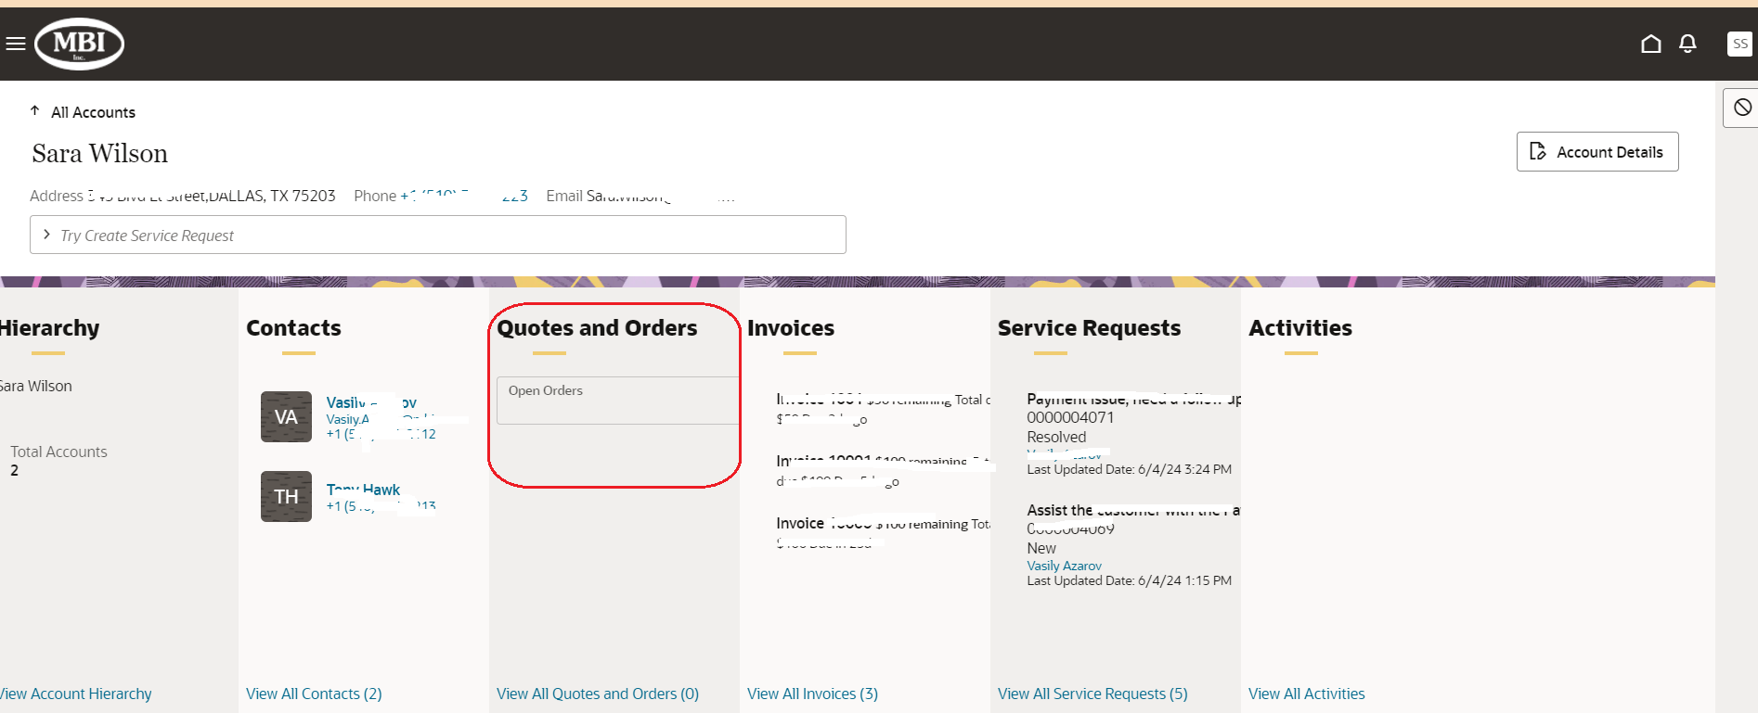This screenshot has height=713, width=1758.
Task: Click the Total Accounts label
Action: click(58, 452)
